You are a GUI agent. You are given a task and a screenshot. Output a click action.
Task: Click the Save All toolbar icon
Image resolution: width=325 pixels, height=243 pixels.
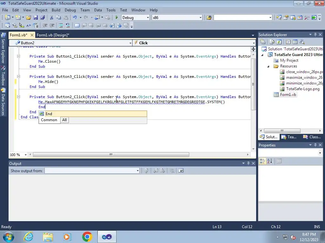click(43, 18)
